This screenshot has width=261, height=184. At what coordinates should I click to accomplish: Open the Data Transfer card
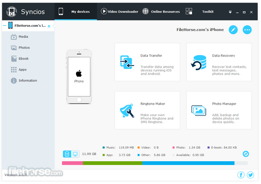[x=147, y=62]
